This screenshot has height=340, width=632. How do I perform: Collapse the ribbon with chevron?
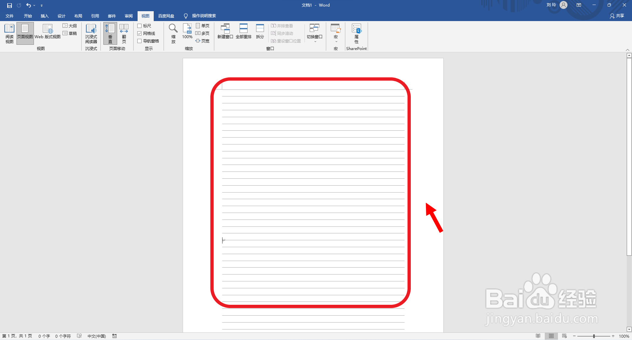[x=627, y=50]
